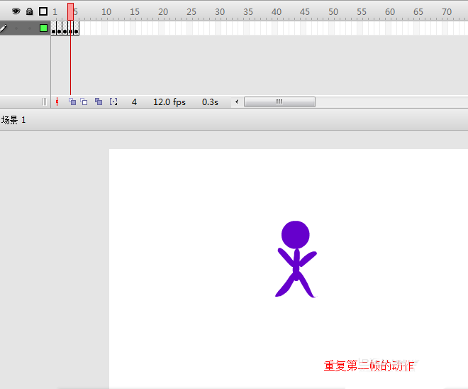This screenshot has width=468, height=389.
Task: Select the keyframe at frame 1
Action: tap(54, 28)
